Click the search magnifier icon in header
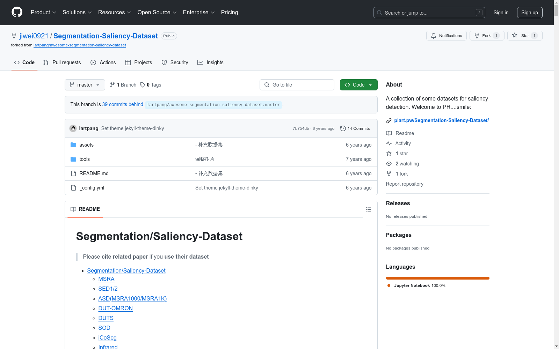The height and width of the screenshot is (349, 559). (379, 13)
